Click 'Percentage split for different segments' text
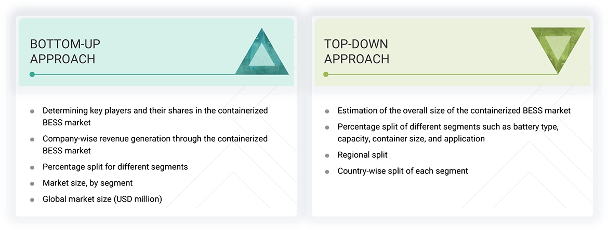The height and width of the screenshot is (230, 608). (x=115, y=167)
